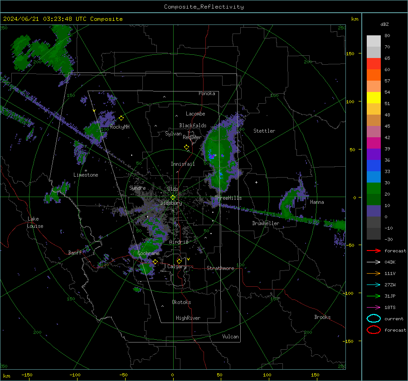408x381 pixels.
Task: Click the Drumheller city label
Action: point(266,223)
